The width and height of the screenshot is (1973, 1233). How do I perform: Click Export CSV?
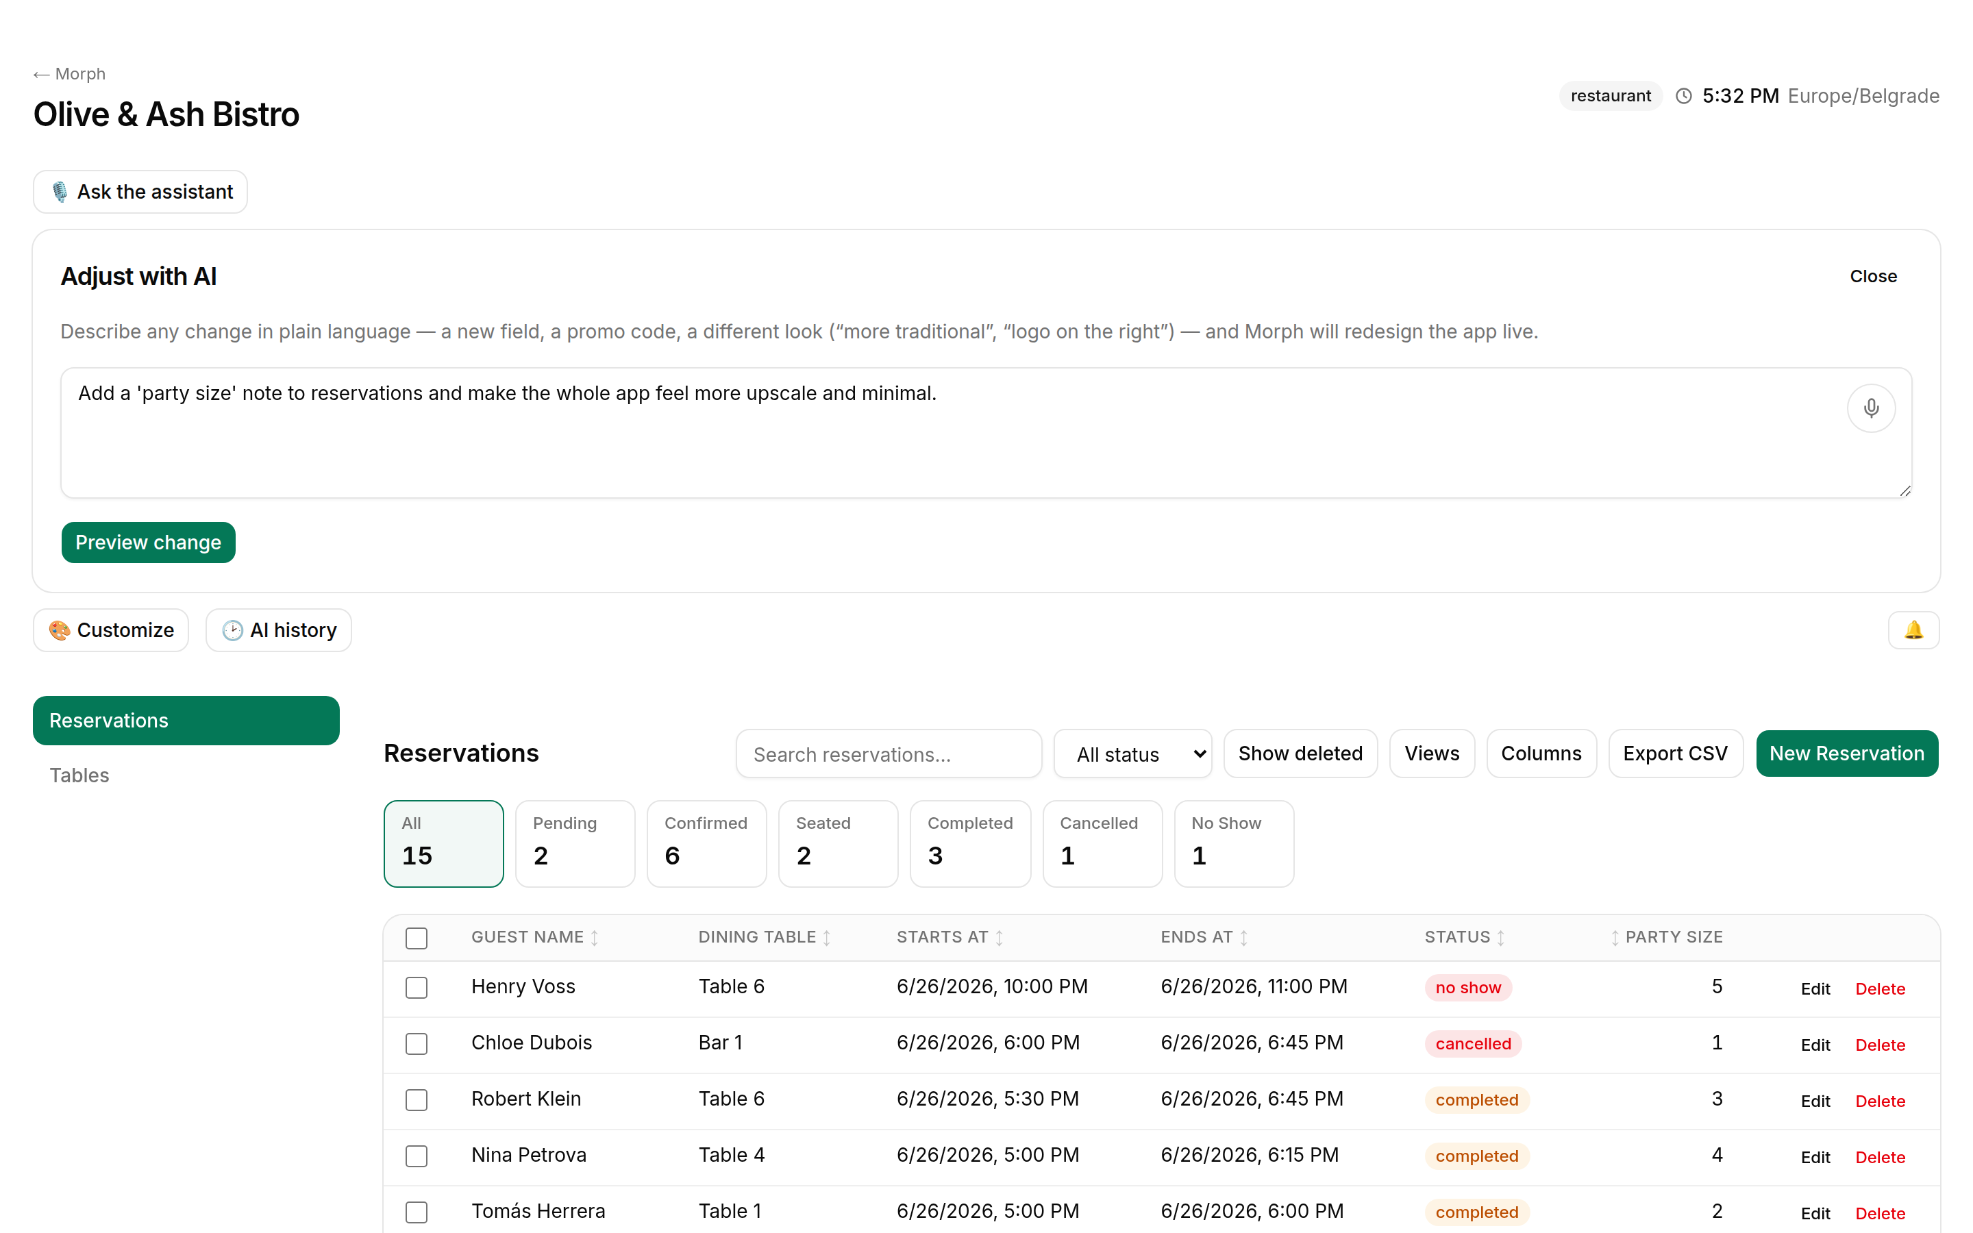click(1674, 754)
